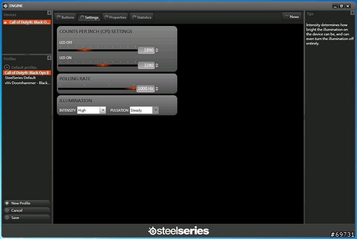Click the New Profile plus icon
The image size is (357, 239).
[x=7, y=203]
